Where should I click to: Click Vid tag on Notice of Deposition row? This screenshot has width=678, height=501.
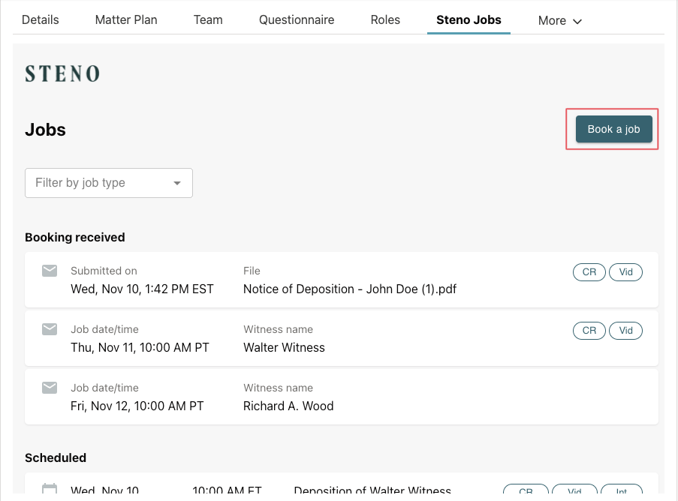point(625,272)
